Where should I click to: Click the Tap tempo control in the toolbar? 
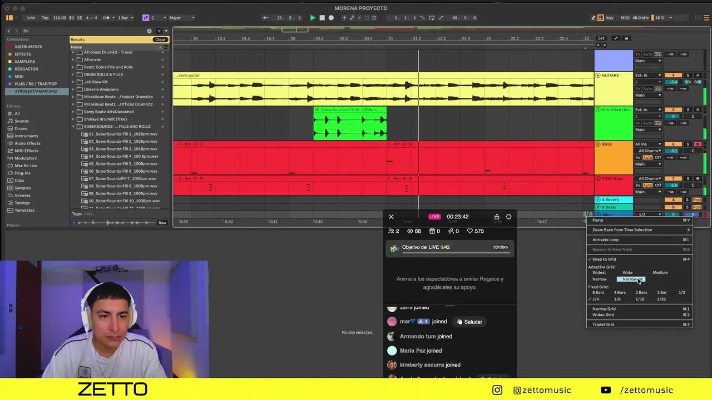pyautogui.click(x=46, y=18)
